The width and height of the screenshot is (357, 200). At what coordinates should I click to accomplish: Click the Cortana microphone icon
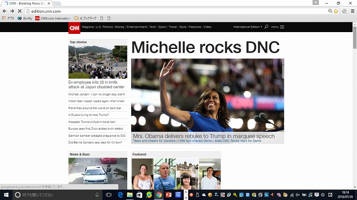click(97, 195)
